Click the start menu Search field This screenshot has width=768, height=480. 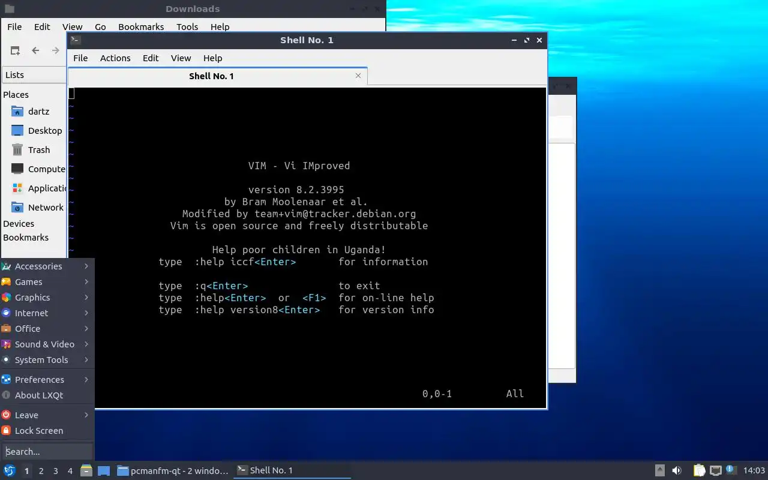(47, 451)
